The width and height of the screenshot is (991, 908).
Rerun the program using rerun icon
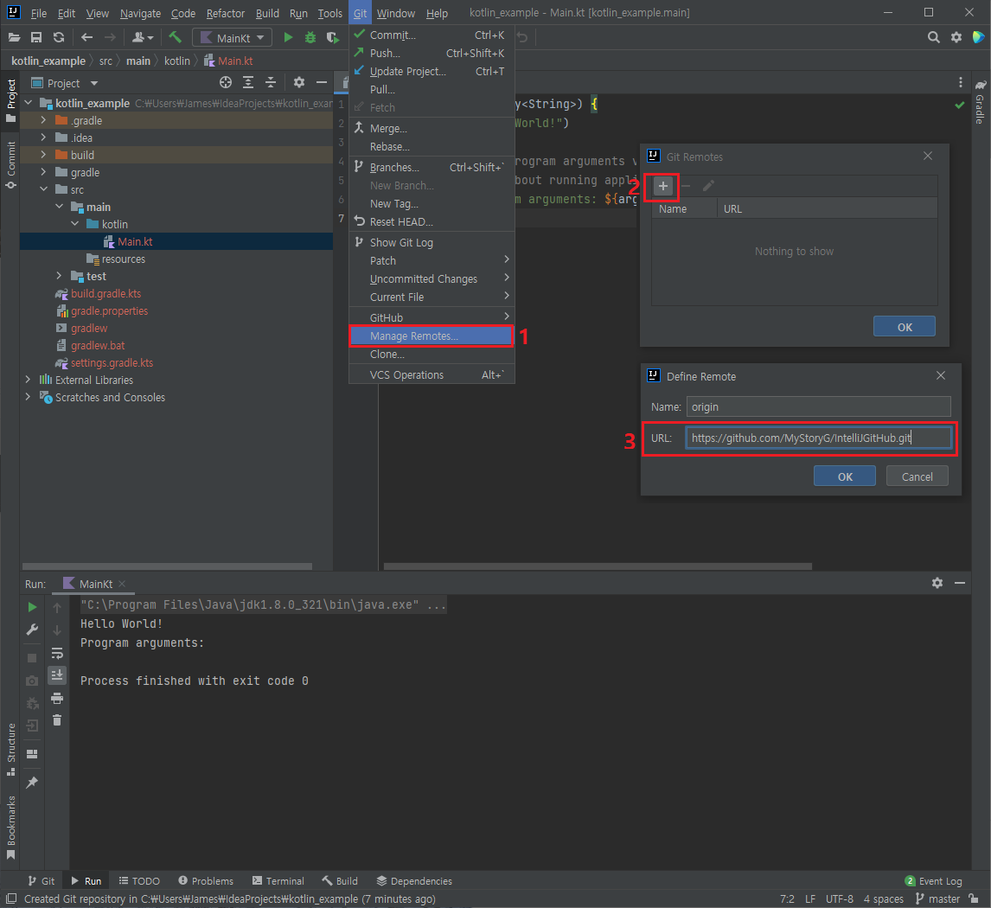coord(32,607)
